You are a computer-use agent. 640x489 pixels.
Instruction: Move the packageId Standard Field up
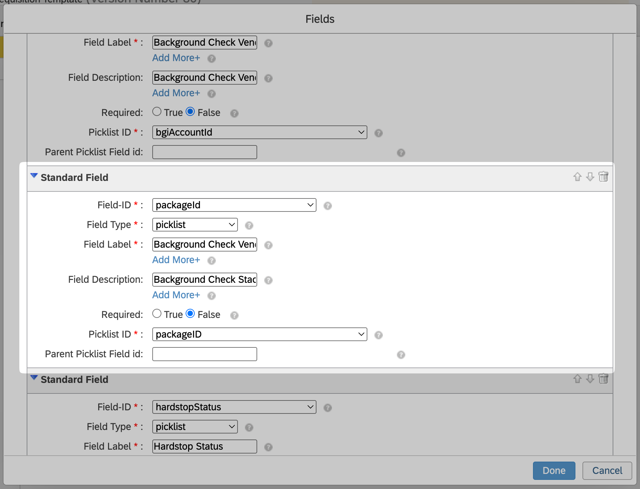click(x=578, y=177)
